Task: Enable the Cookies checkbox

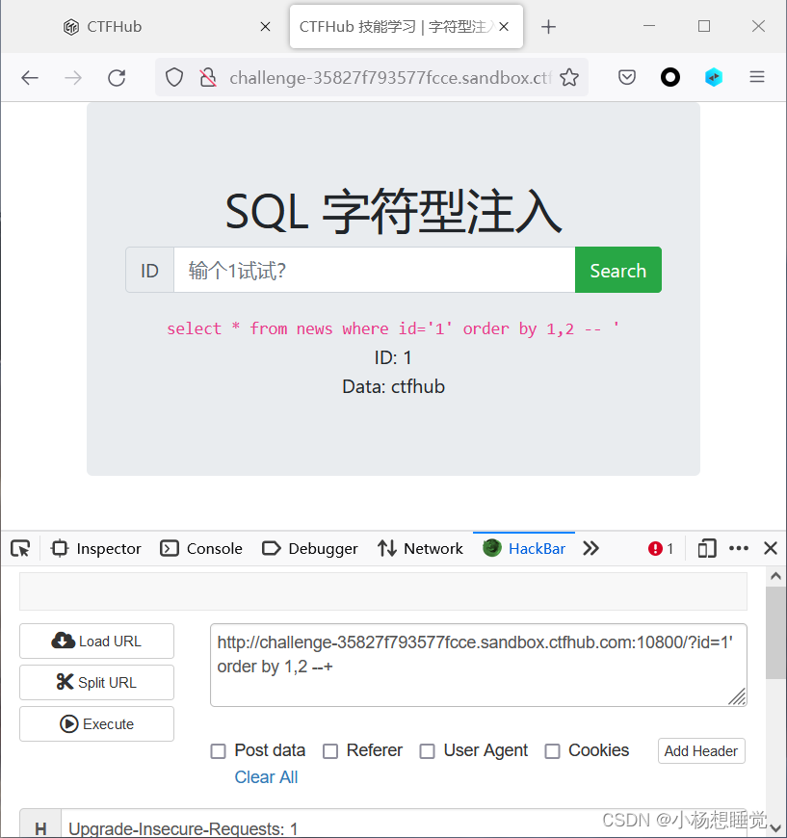Action: click(552, 750)
